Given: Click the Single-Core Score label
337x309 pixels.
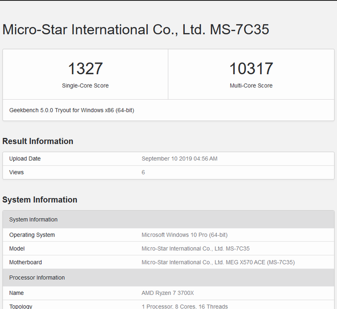Looking at the screenshot, I should (85, 86).
